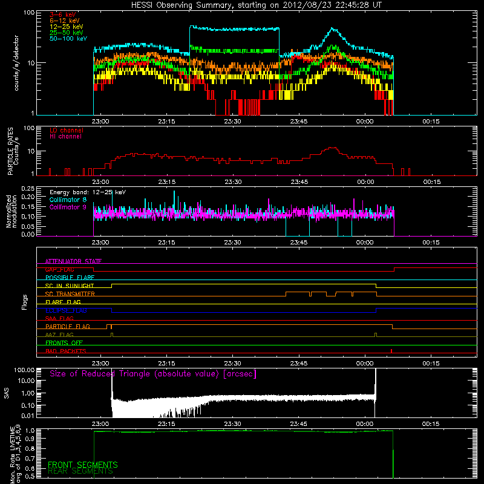Click the counts/s/detector axis label
Image resolution: width=484 pixels, height=484 pixels.
coord(16,63)
